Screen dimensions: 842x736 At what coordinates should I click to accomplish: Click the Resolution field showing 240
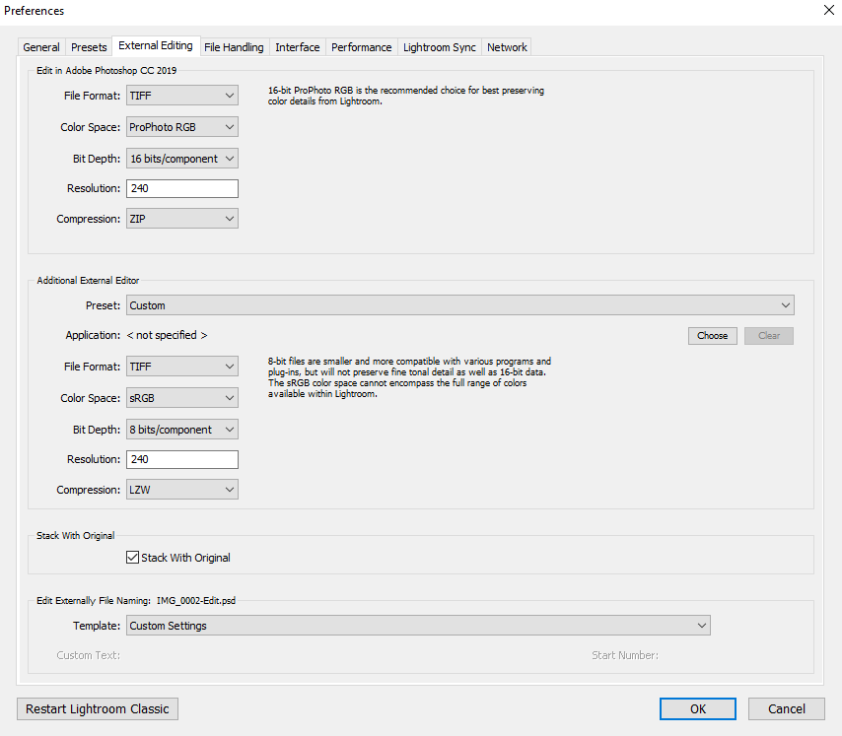tap(181, 188)
